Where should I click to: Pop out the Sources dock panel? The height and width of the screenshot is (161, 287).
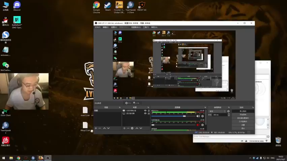(148, 108)
